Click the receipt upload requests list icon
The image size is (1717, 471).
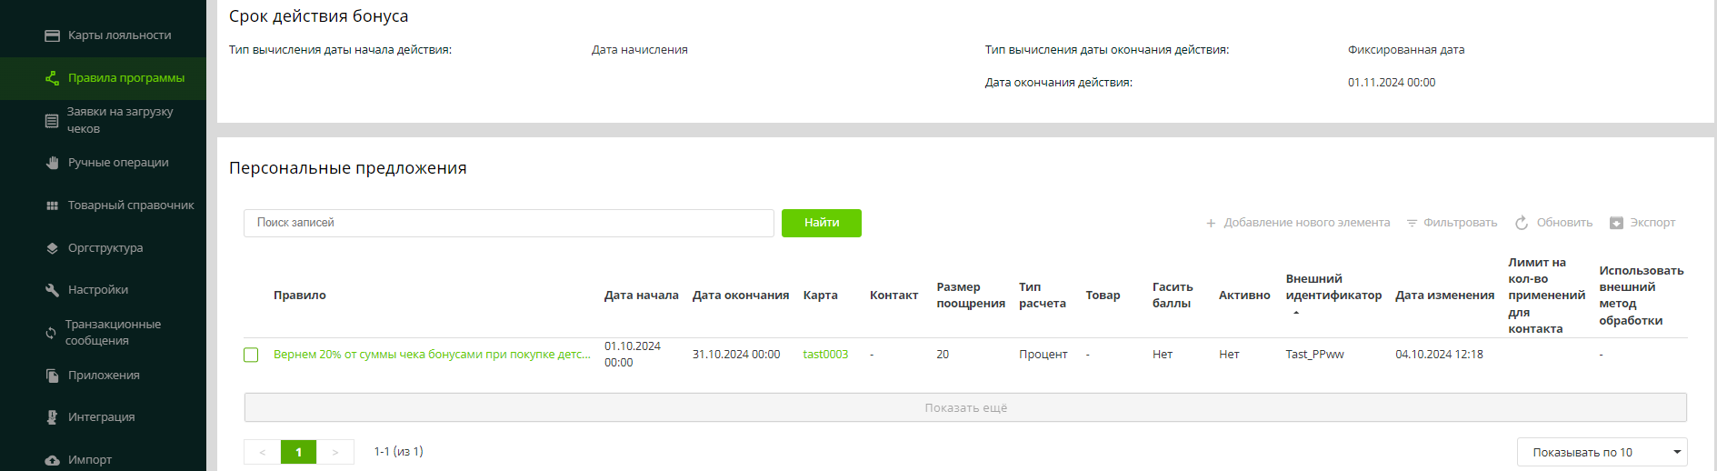[52, 120]
